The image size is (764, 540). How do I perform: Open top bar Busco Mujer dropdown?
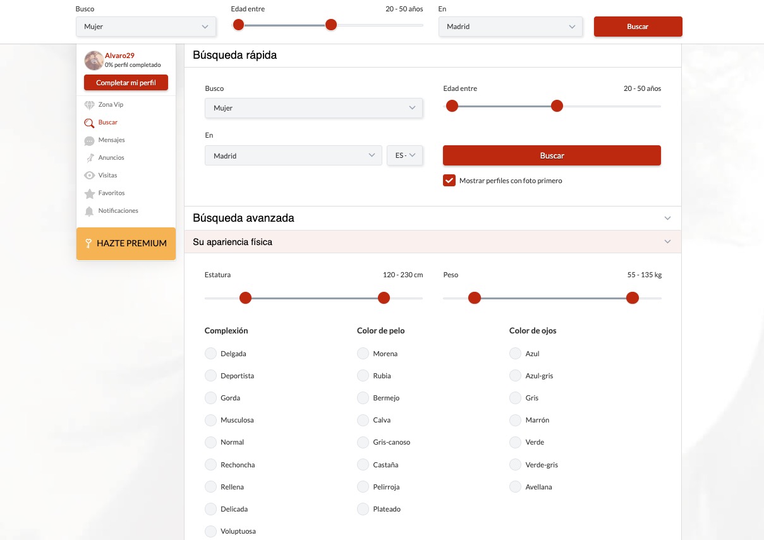tap(146, 27)
